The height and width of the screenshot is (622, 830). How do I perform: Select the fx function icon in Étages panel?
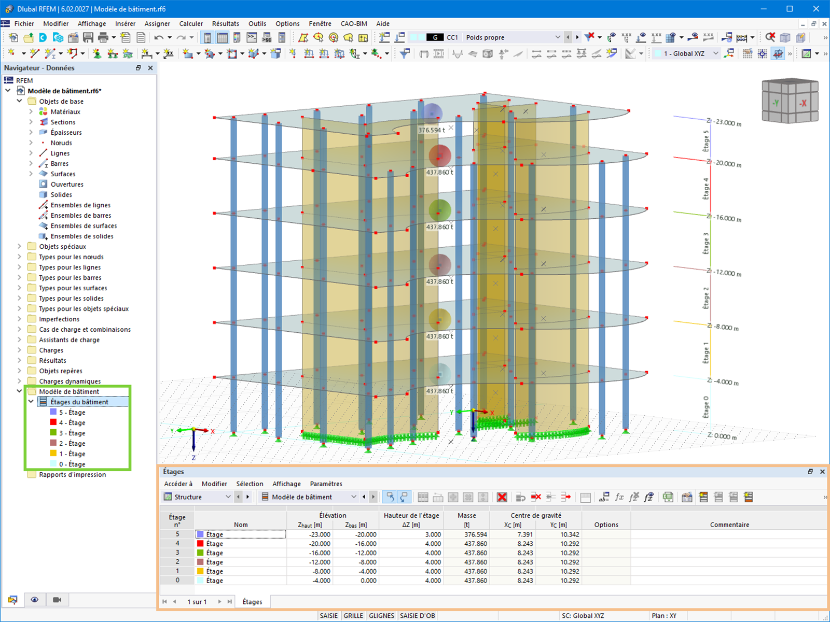[x=618, y=497]
